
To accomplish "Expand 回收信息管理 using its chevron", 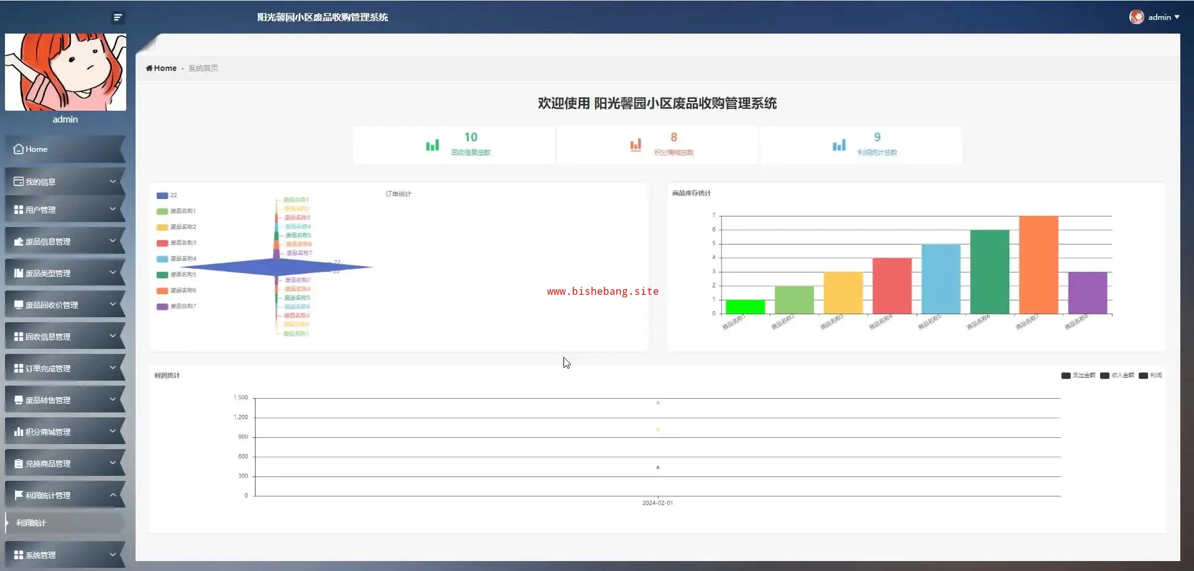I will (113, 337).
